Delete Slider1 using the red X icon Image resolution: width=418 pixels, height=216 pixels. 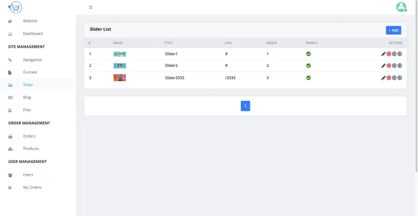389,54
